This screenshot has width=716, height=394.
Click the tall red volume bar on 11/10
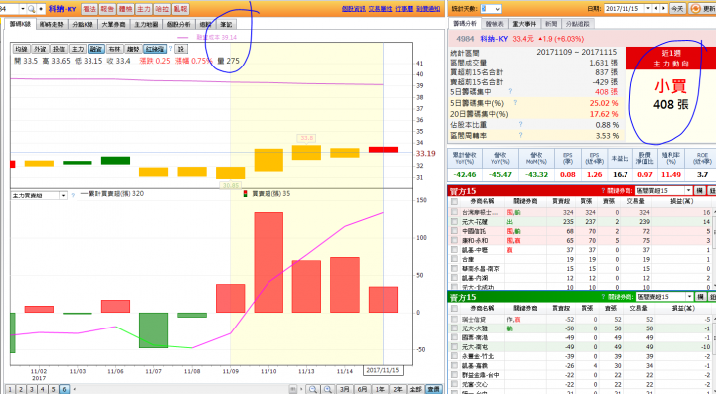pos(268,262)
